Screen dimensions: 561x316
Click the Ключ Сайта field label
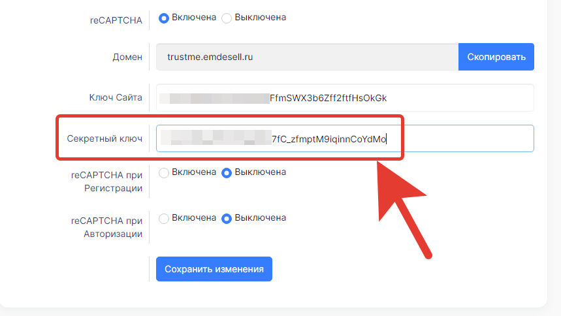[116, 97]
